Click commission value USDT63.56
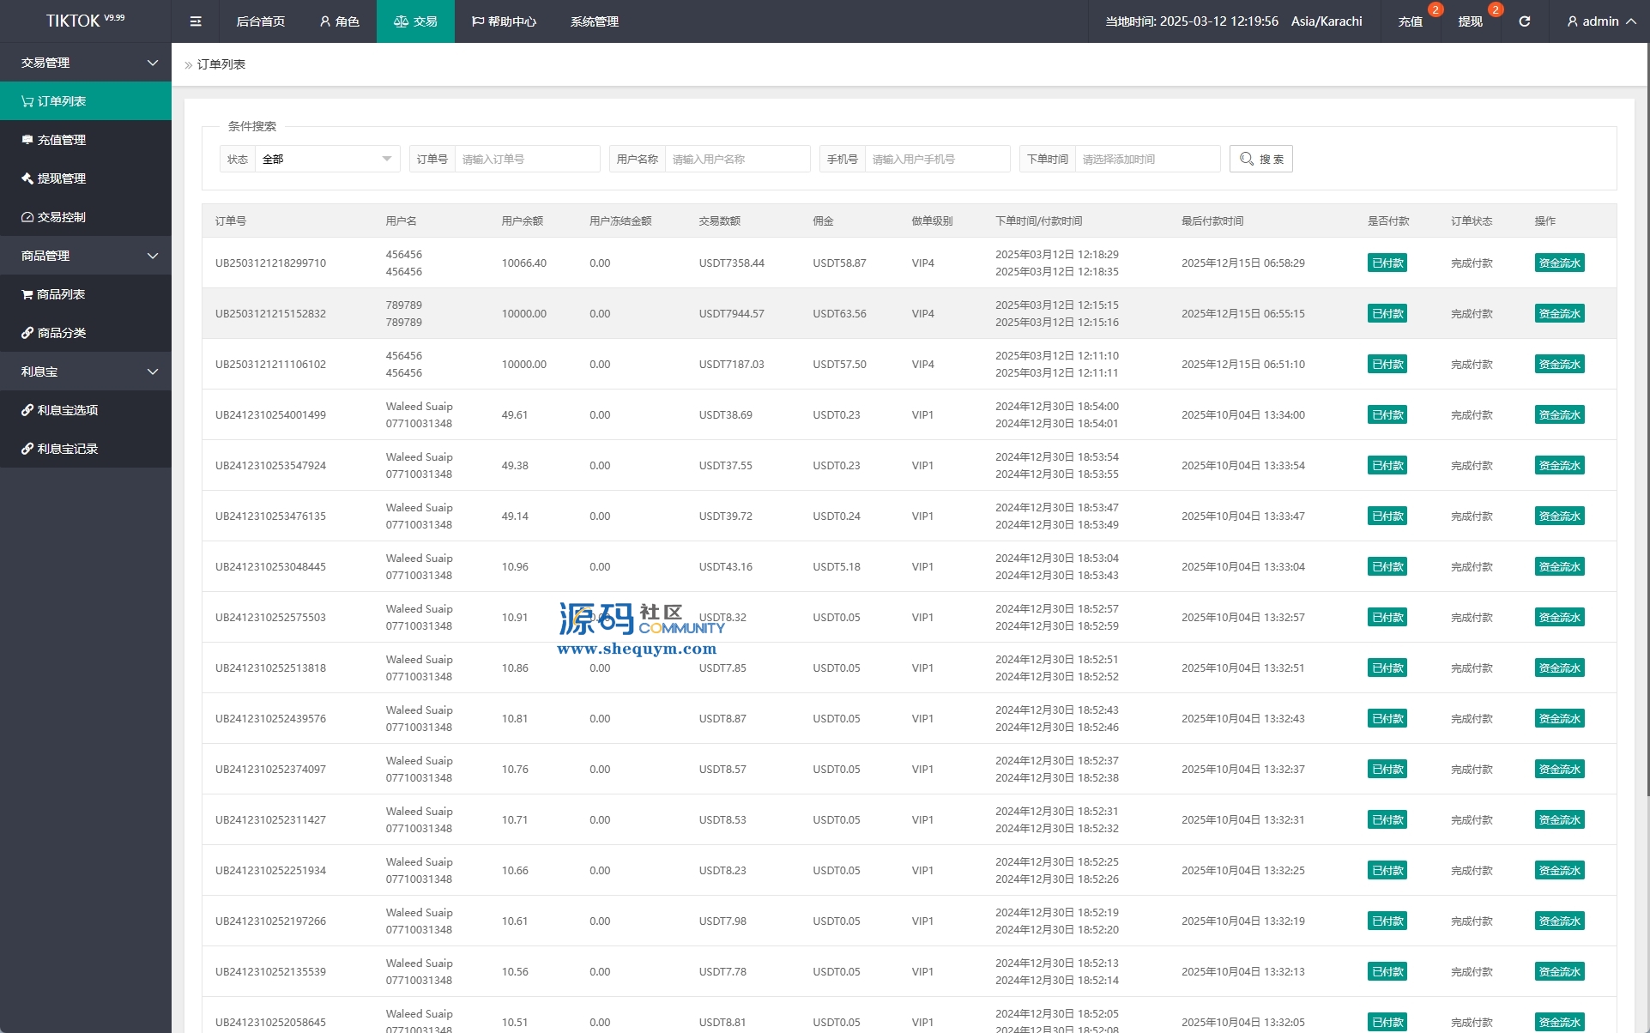This screenshot has width=1650, height=1033. tap(839, 313)
